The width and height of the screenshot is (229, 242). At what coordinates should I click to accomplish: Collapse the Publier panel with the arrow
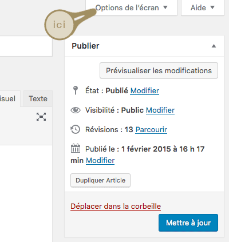[214, 46]
